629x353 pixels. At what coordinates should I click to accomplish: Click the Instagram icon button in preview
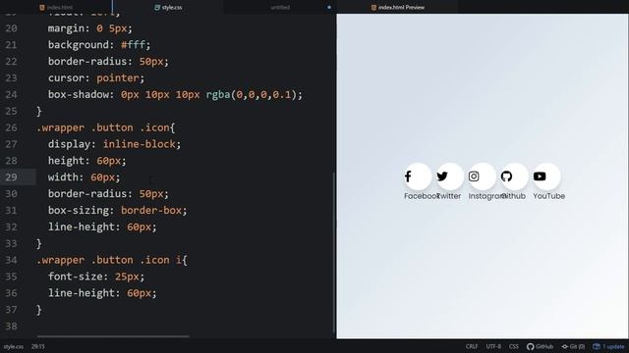coord(482,176)
